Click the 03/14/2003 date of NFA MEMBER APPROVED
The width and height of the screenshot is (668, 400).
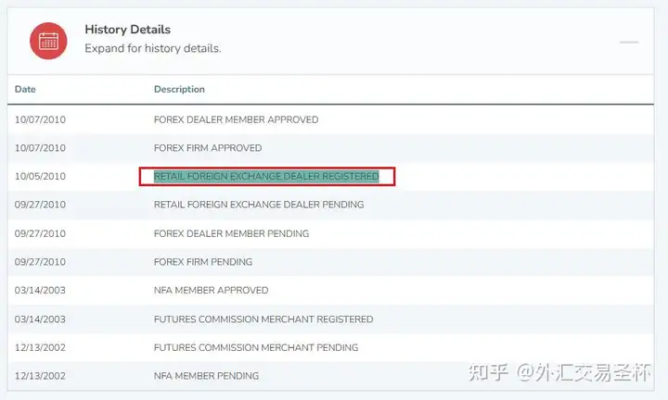coord(40,291)
